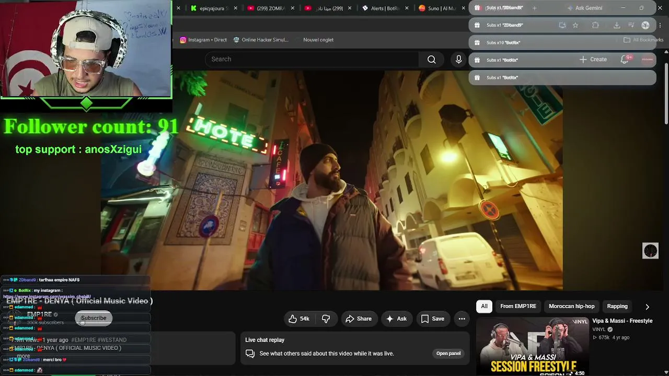Open browser downloads icon
669x376 pixels.
point(617,25)
